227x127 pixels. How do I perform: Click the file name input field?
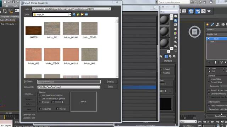(x=69, y=81)
